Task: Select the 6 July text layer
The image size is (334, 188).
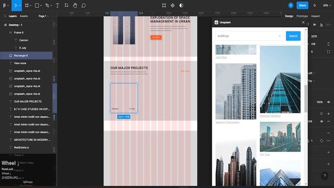Action: click(26, 48)
